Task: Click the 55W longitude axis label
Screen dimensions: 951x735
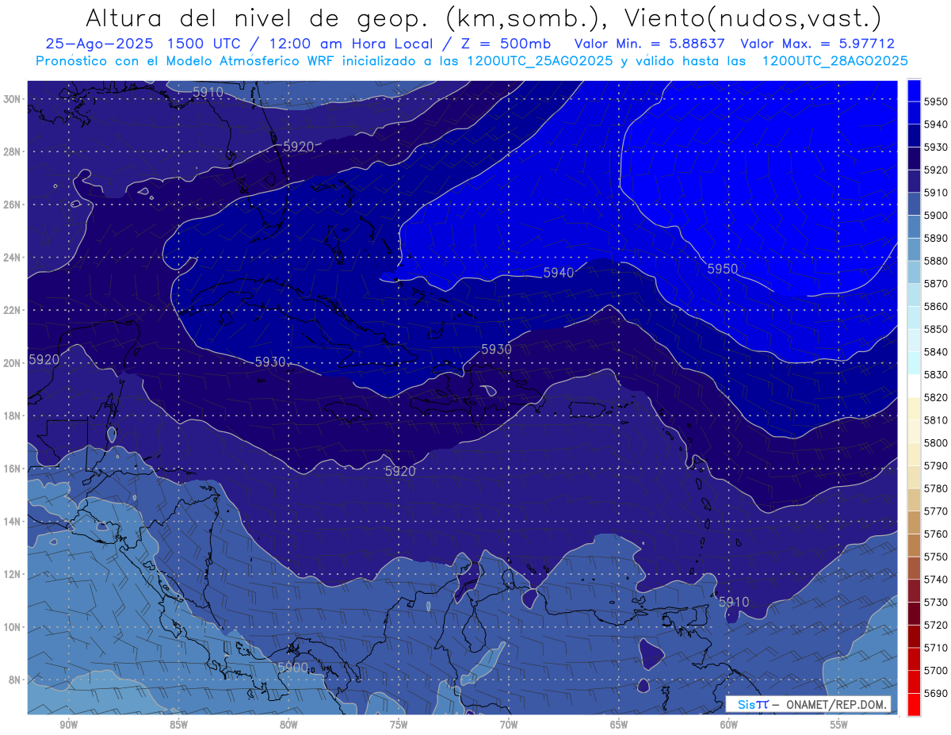Action: coord(839,725)
